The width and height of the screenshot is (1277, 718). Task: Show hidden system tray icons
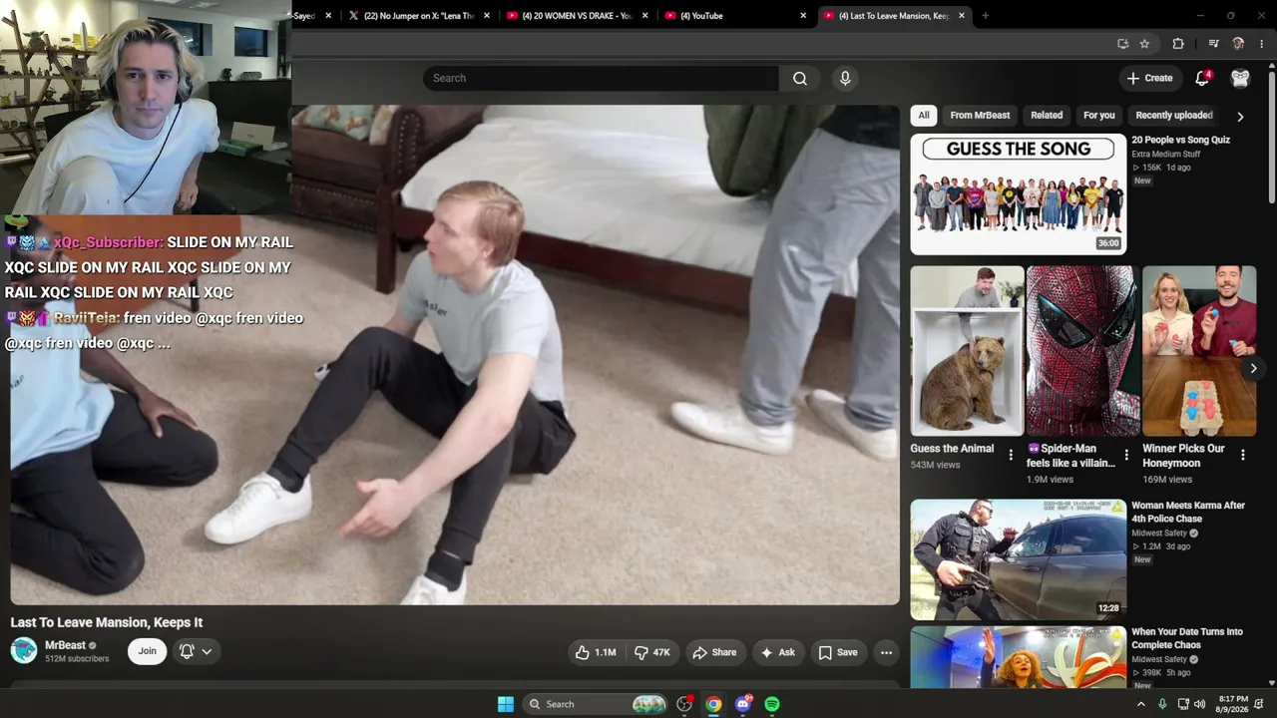click(x=1141, y=704)
